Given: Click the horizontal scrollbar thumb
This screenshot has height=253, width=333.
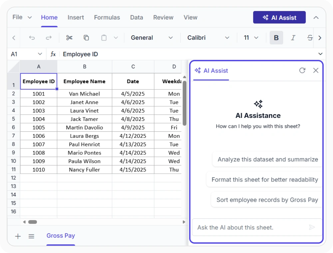Looking at the screenshot, I should point(33,222).
